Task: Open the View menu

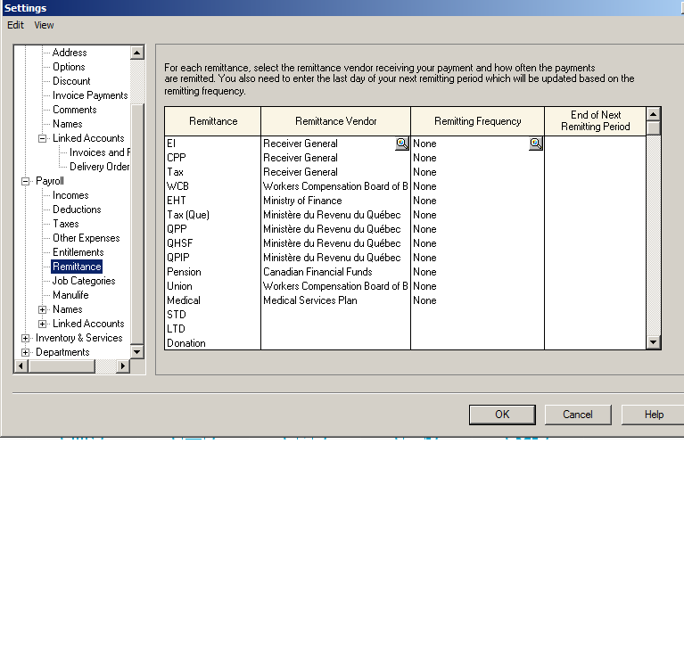Action: [x=44, y=25]
